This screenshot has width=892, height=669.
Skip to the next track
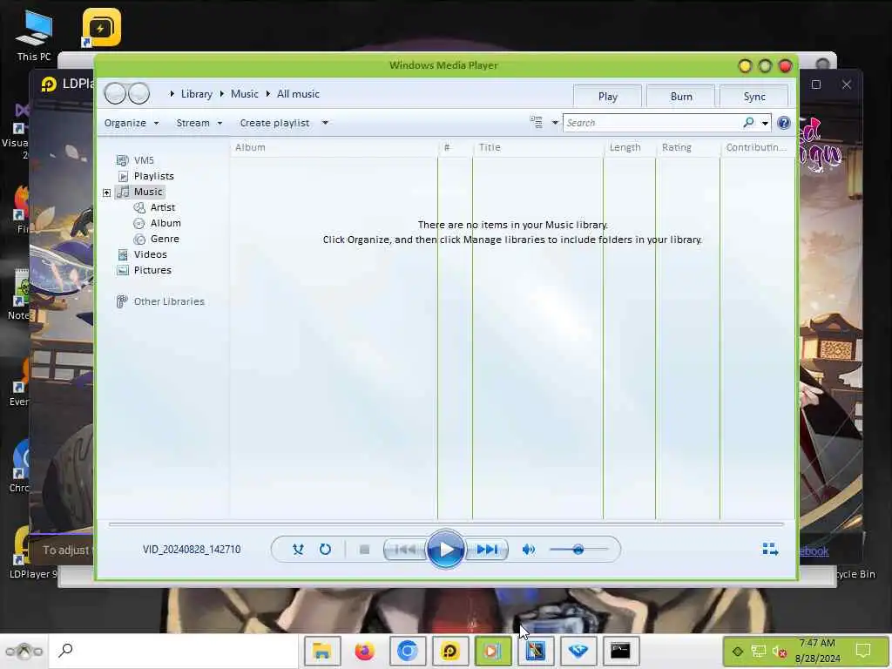487,550
